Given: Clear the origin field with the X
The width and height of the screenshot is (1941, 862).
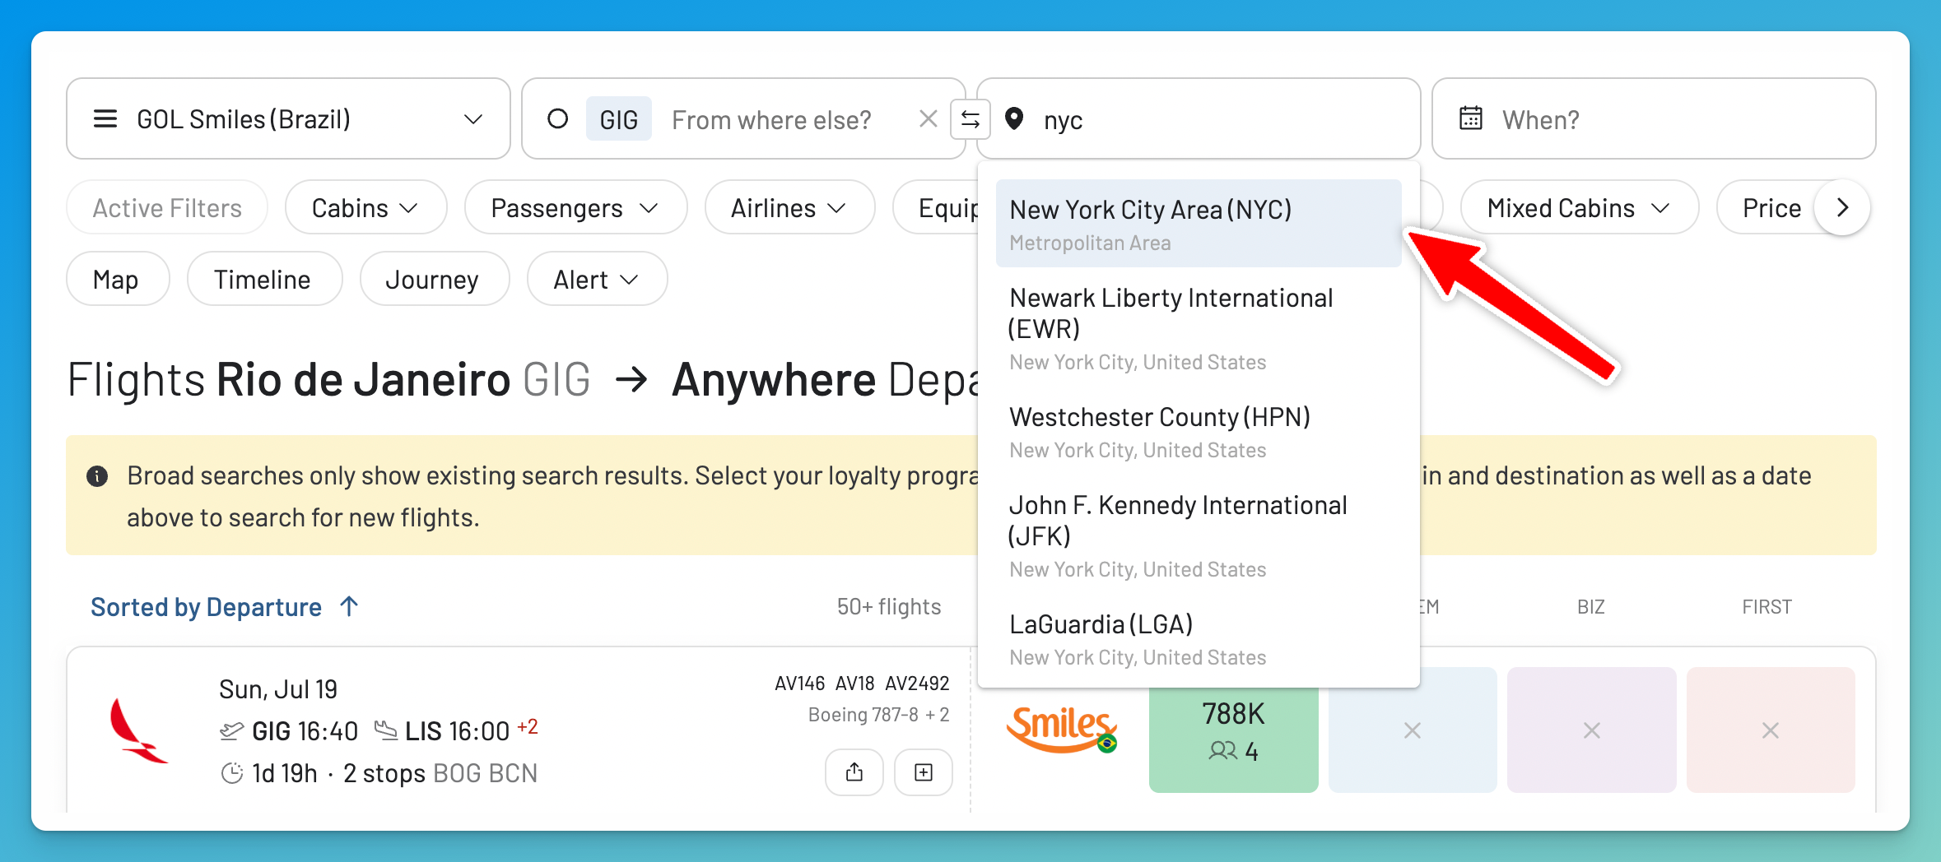Looking at the screenshot, I should click(x=928, y=119).
